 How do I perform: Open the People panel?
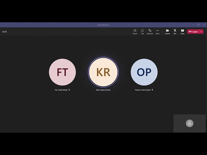135,32
